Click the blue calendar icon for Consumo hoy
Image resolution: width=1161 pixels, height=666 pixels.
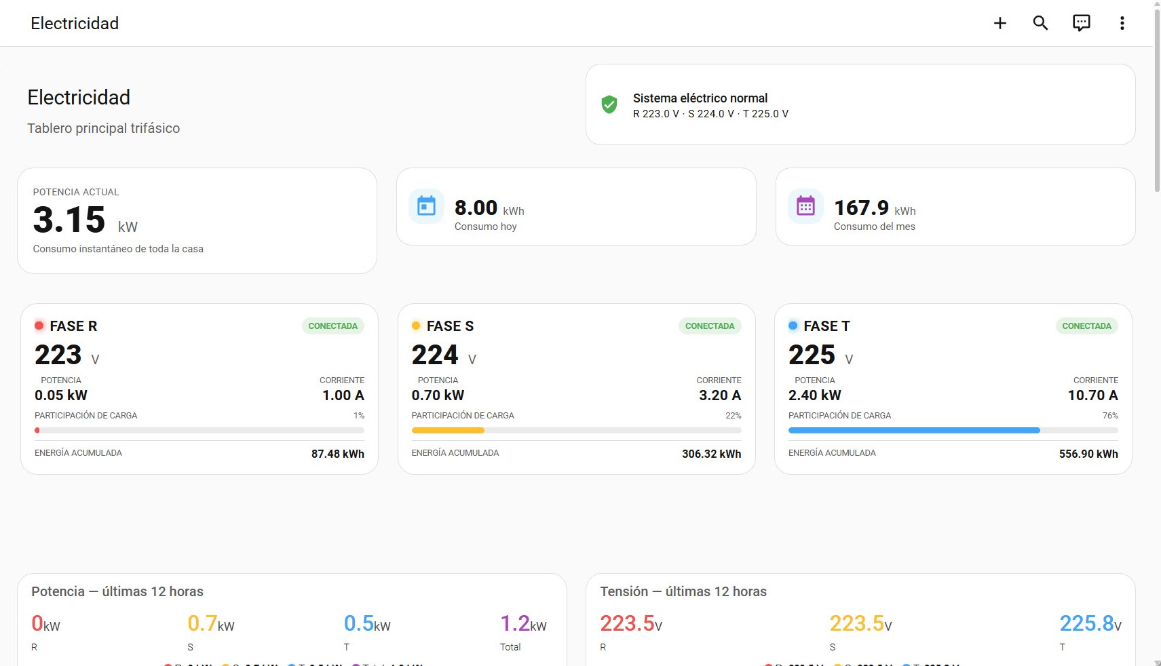coord(426,206)
